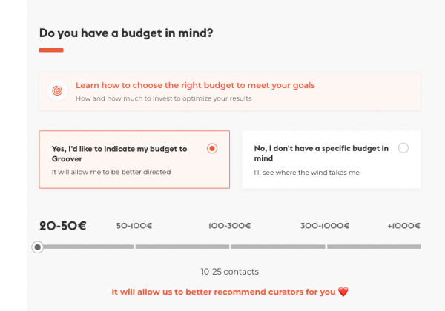Select the 'Yes' budget radio button
445x311 pixels.
click(x=212, y=148)
